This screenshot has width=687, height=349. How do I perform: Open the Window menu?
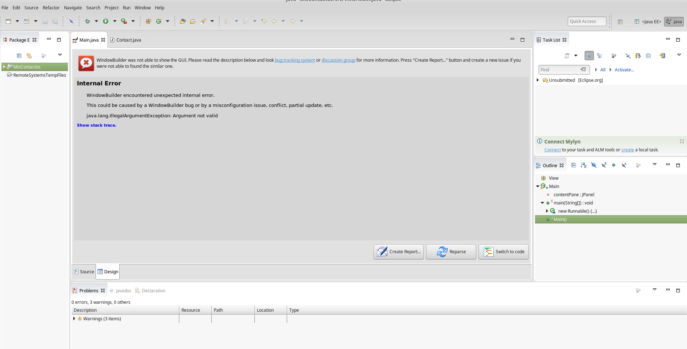click(143, 8)
